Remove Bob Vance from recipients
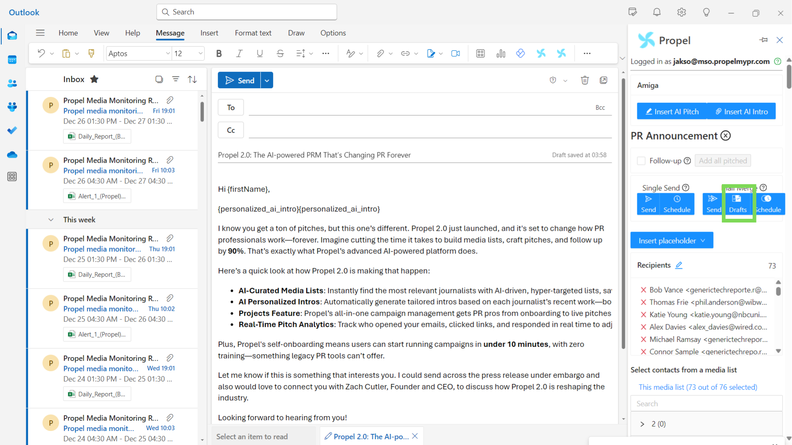The image size is (792, 445). point(643,290)
